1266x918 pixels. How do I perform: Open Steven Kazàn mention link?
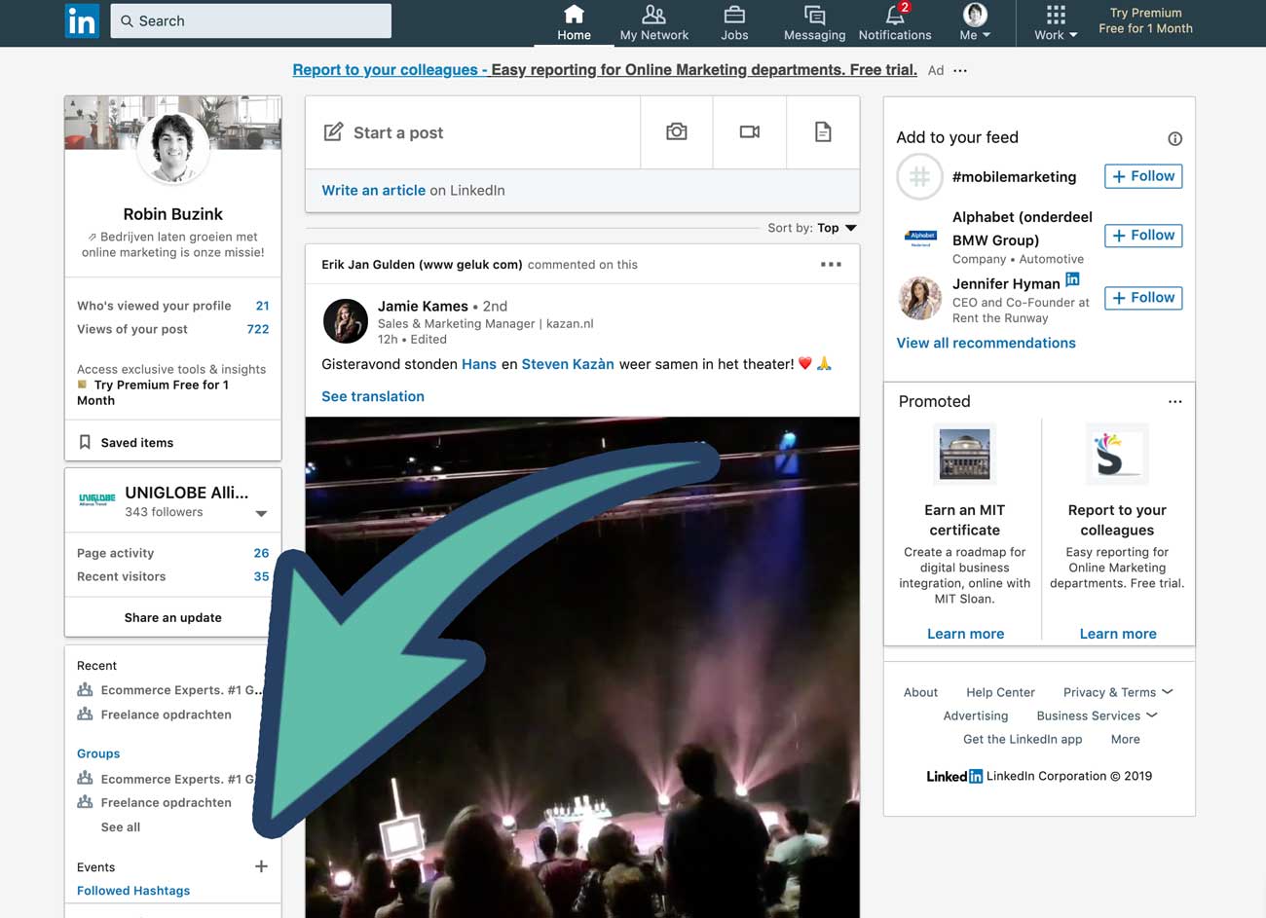(568, 364)
